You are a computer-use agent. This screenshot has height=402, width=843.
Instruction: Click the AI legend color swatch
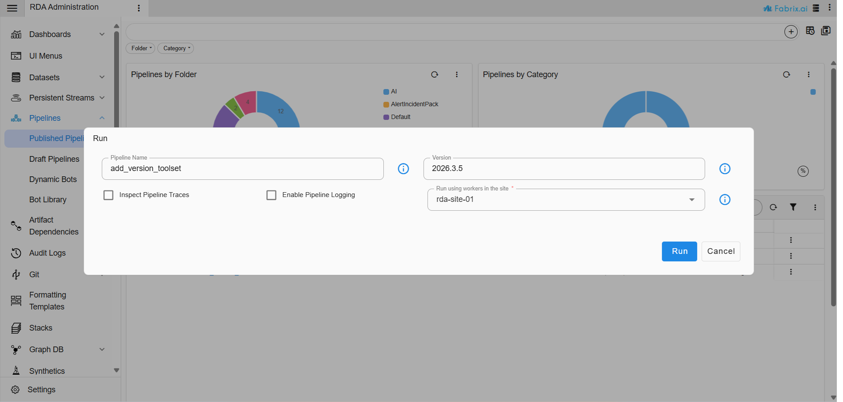click(x=386, y=92)
